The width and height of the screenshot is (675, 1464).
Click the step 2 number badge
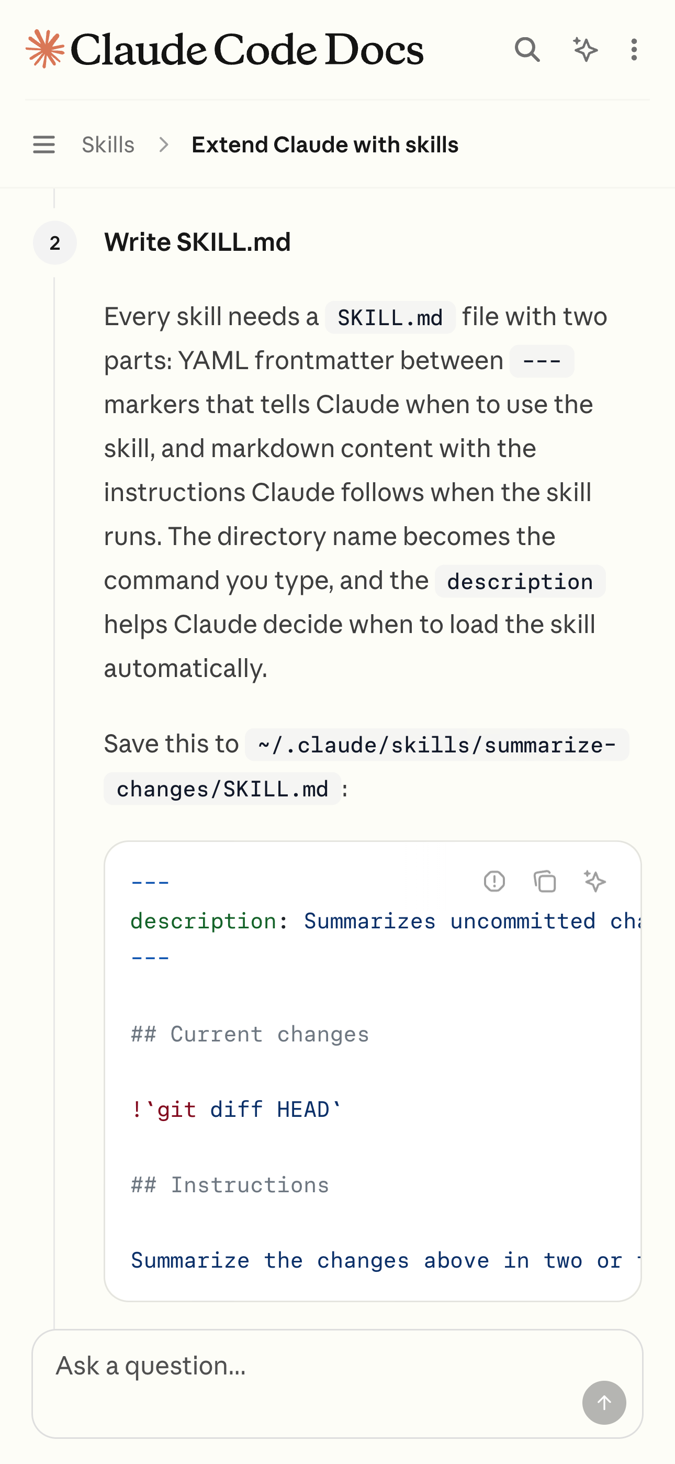(x=54, y=242)
